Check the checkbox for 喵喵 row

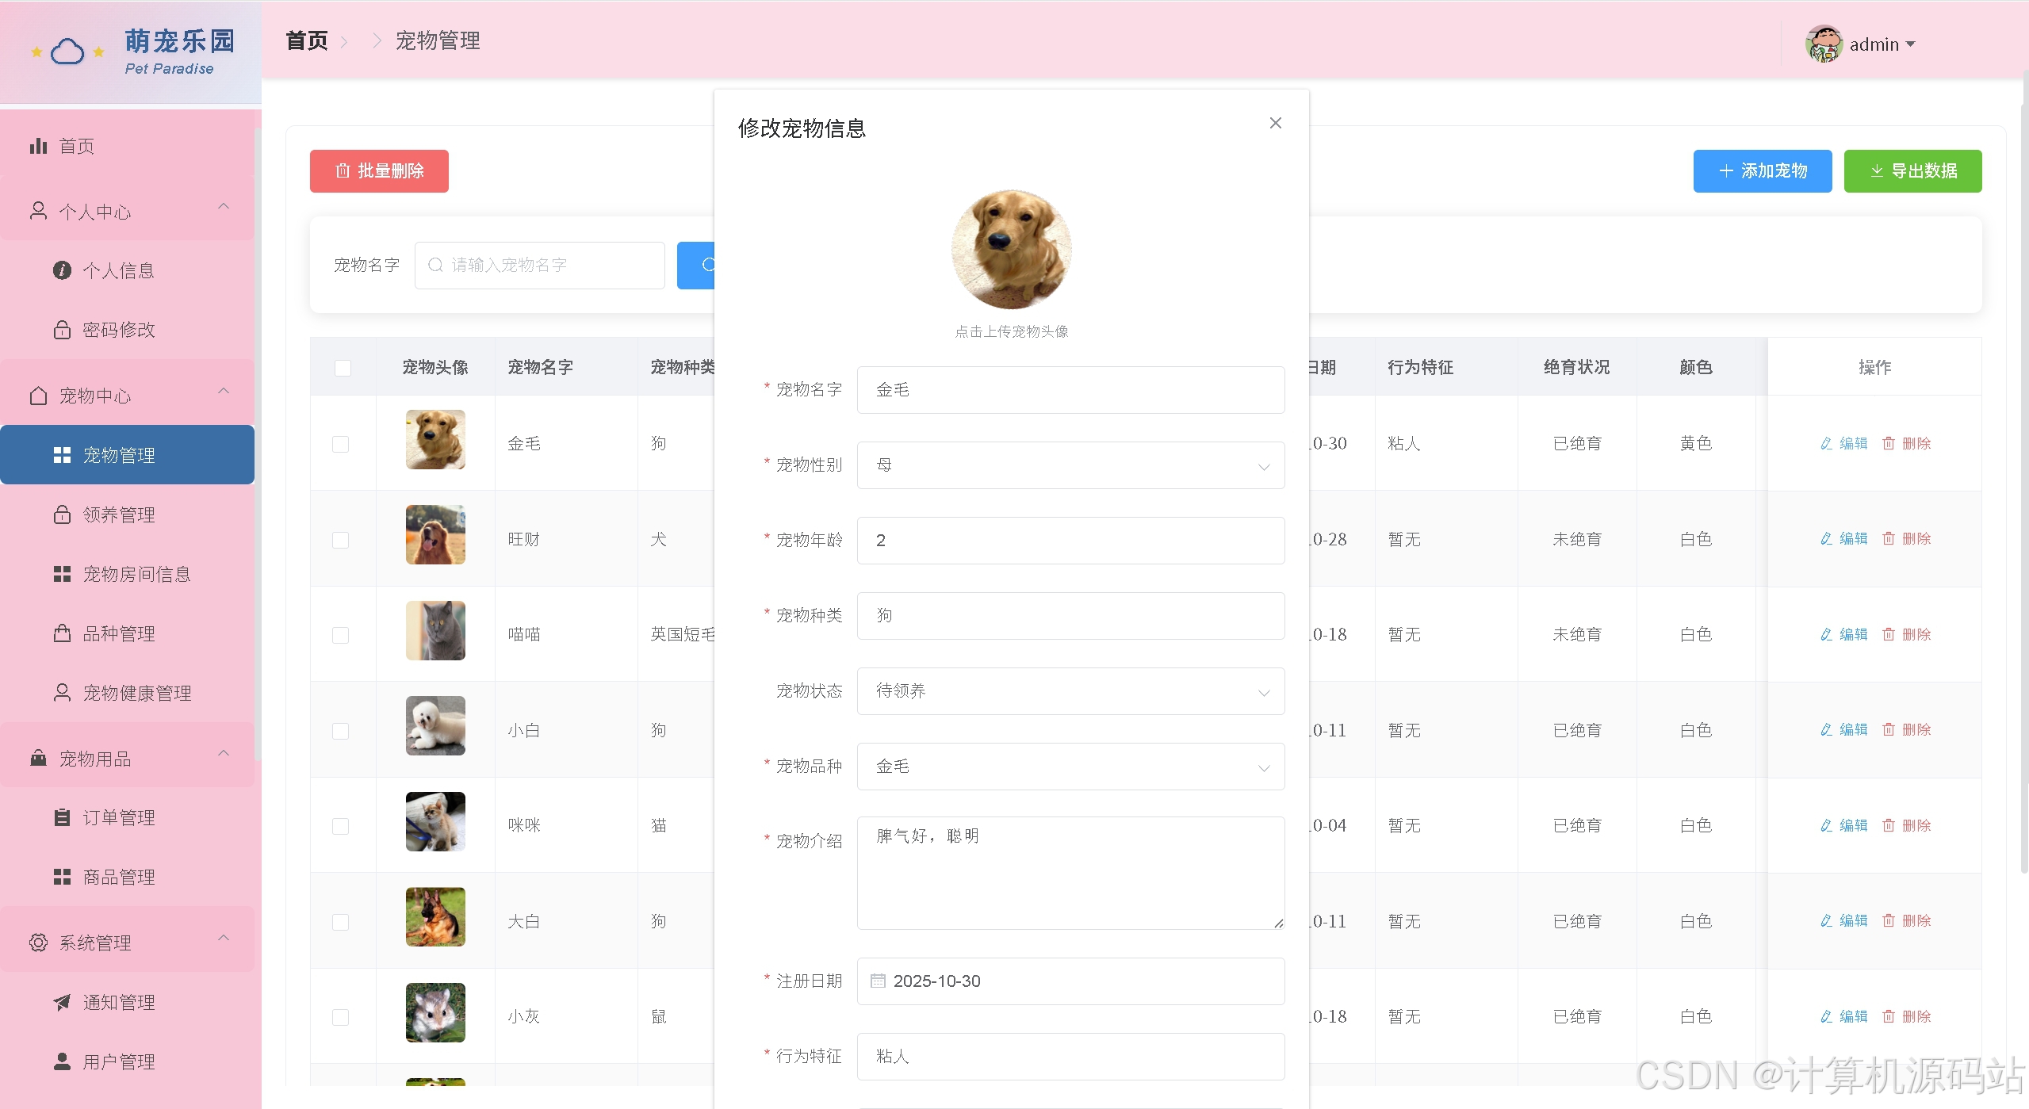[341, 635]
